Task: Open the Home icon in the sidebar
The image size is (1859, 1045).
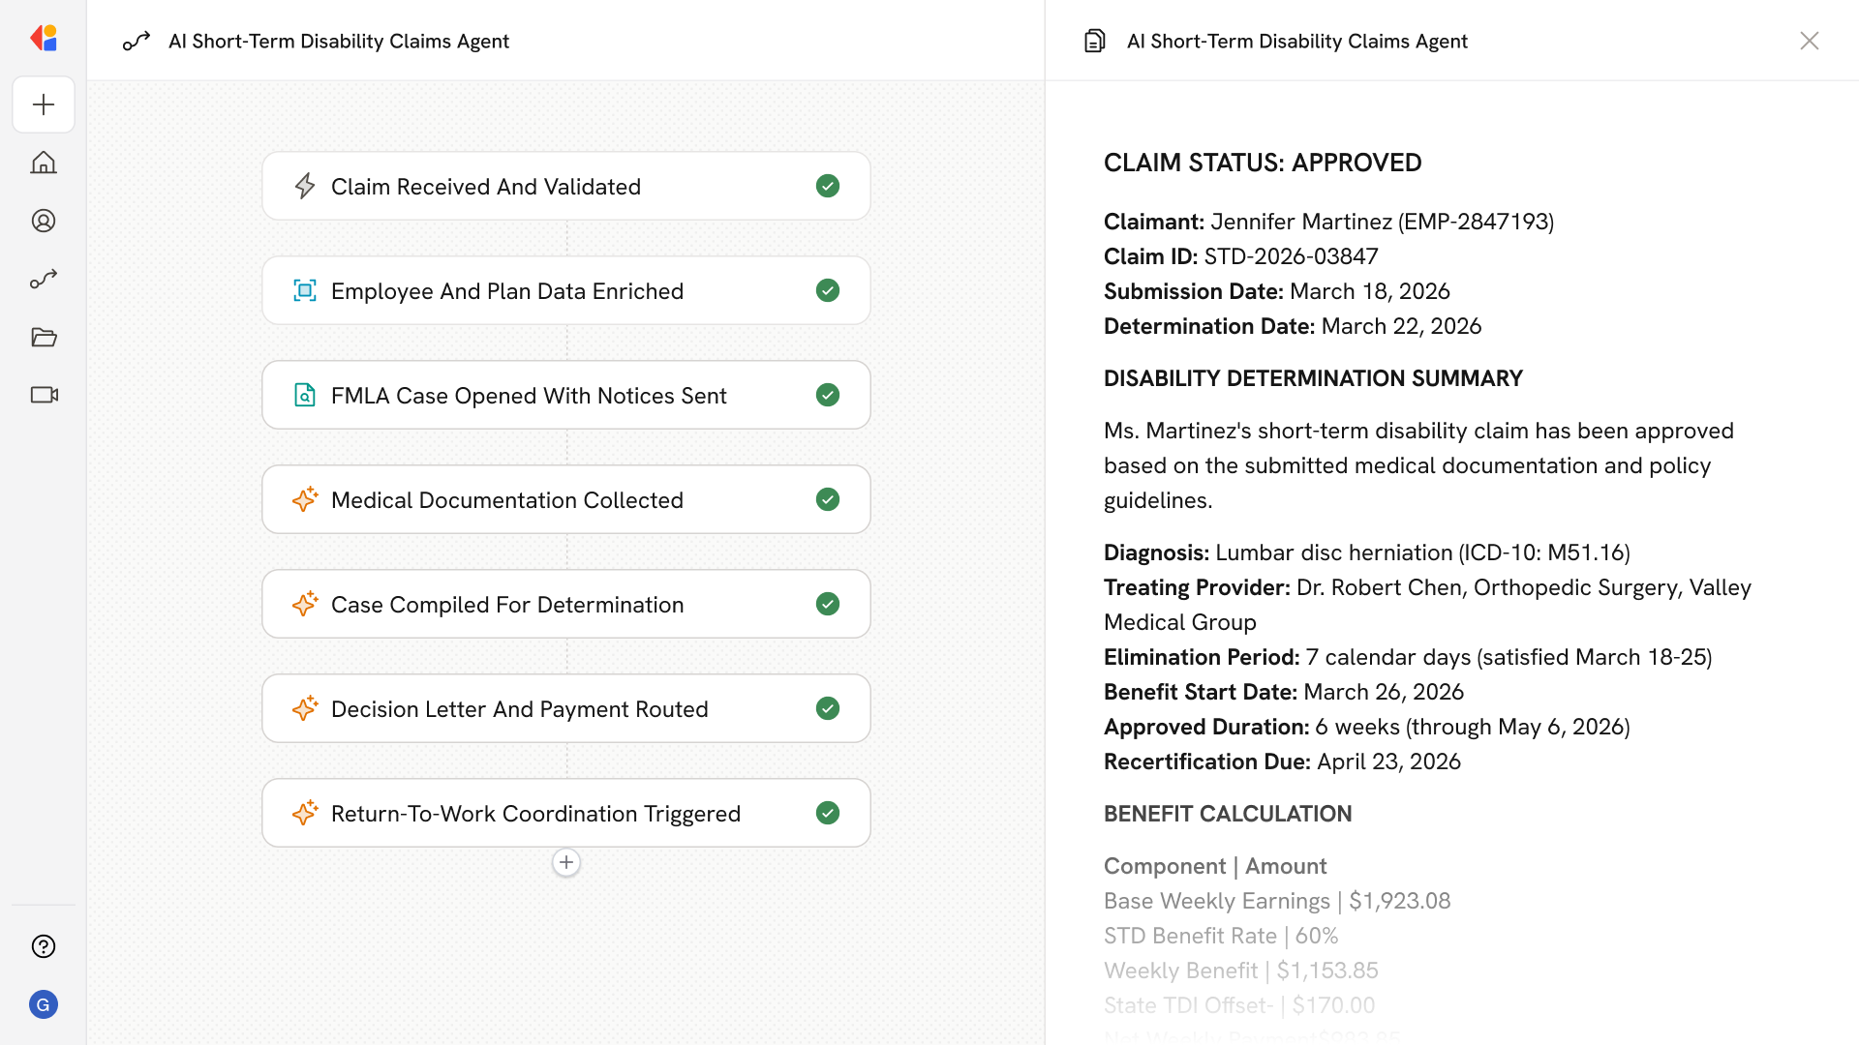Action: [x=44, y=163]
